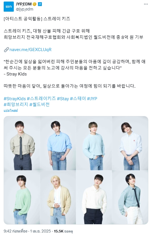Open the JYP_EDM profile avatar
Viewport: 150px width, 235px height.
click(x=9, y=7)
